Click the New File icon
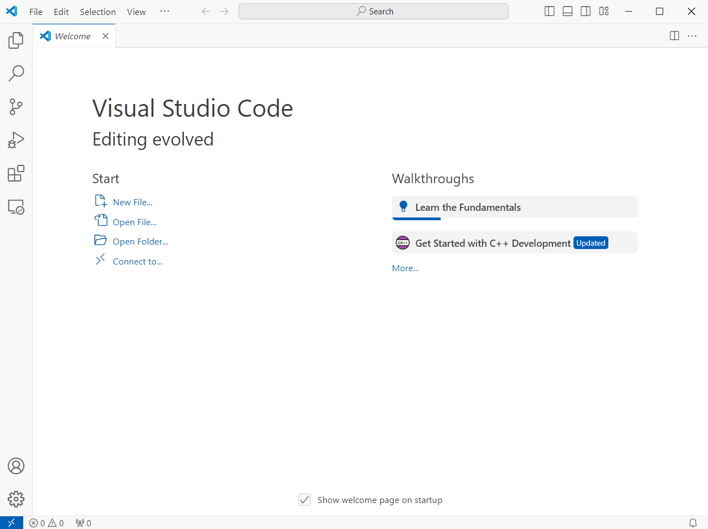 pos(101,201)
